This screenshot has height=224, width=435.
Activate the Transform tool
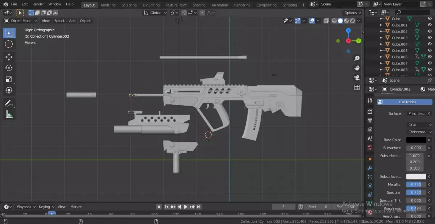pos(9,90)
